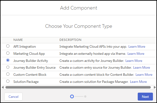Click the 'Journey Builder Entry Source' name text
This screenshot has height=103, width=157.
(34, 68)
